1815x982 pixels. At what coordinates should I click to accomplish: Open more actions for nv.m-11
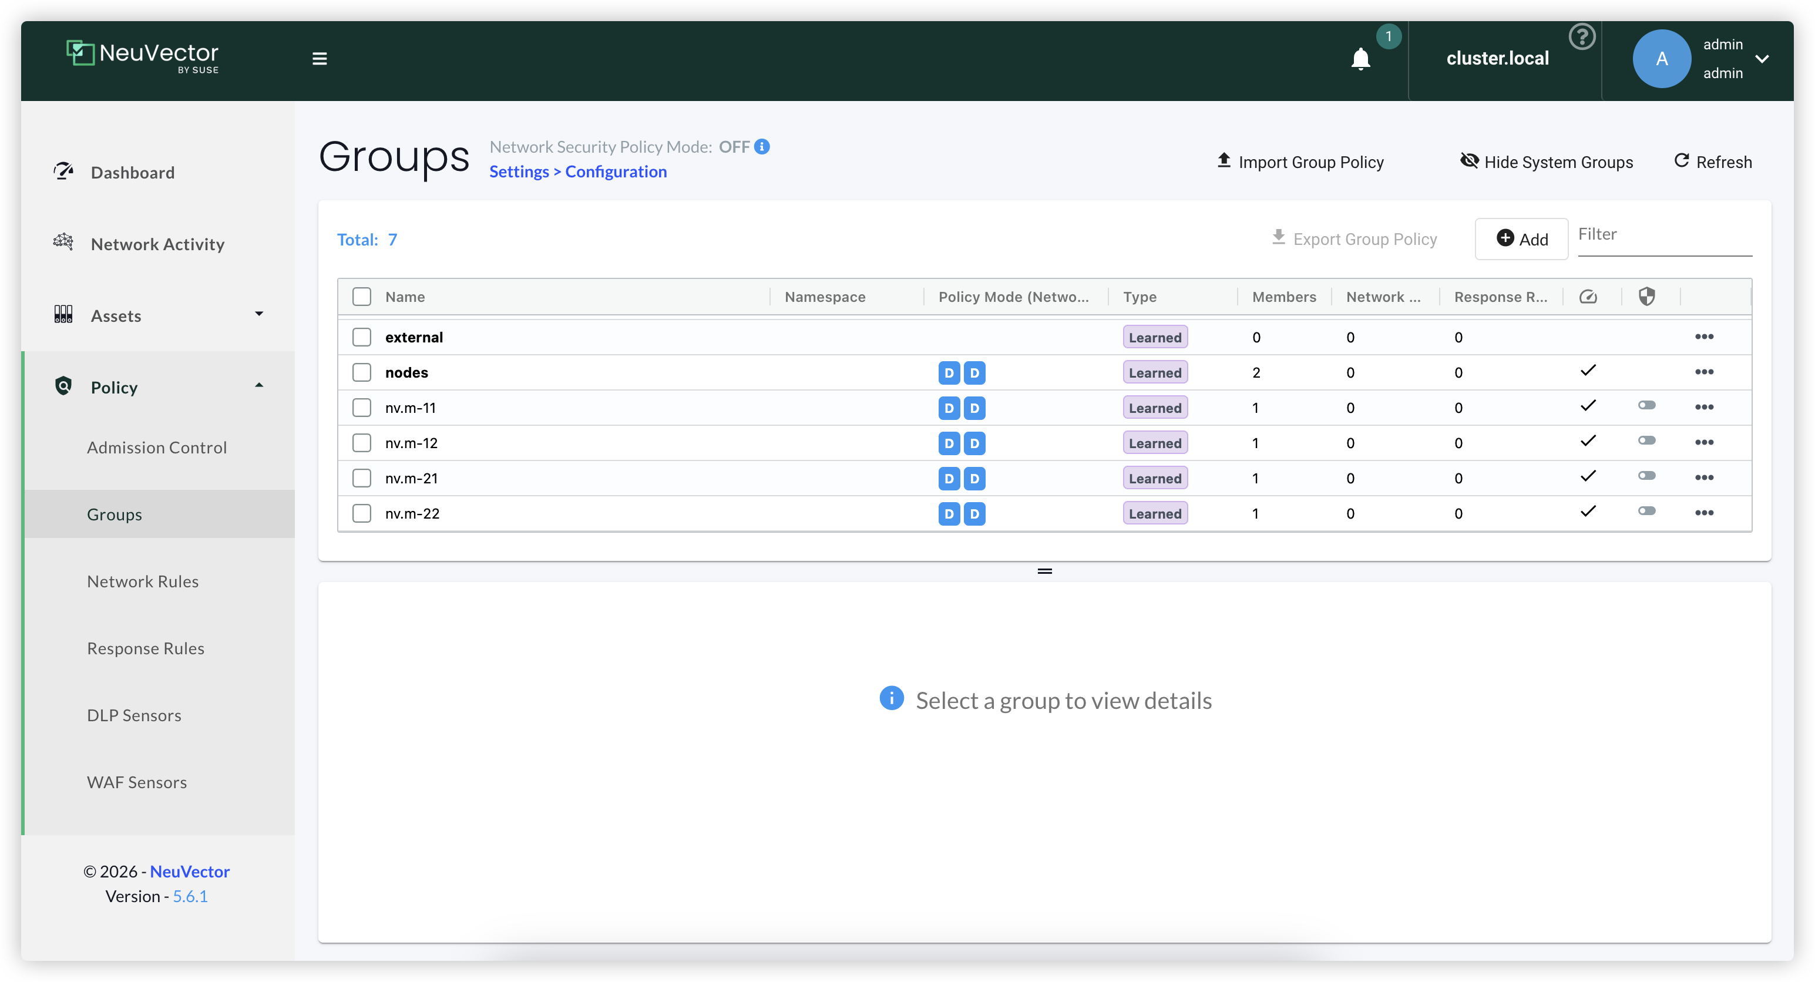point(1703,407)
